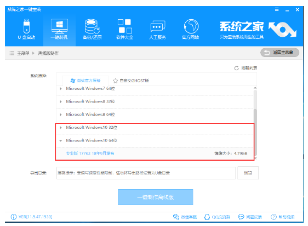
Task: Expand Microsoft Windows7 64位 row
Action: pyautogui.click(x=61, y=89)
